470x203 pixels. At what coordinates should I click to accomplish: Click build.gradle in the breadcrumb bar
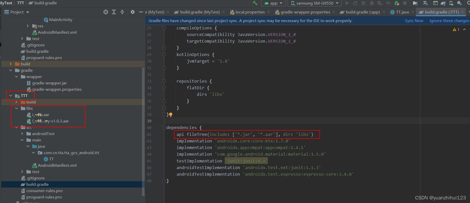[x=46, y=3]
